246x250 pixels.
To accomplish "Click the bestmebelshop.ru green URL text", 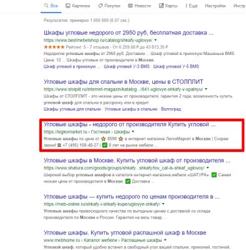I will [98, 40].
